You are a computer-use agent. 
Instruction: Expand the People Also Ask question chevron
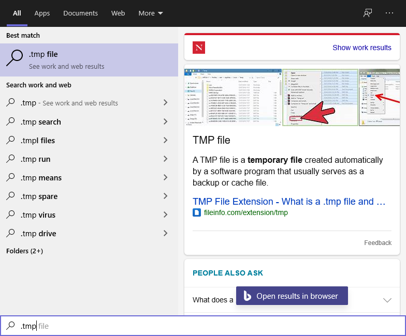click(x=387, y=300)
